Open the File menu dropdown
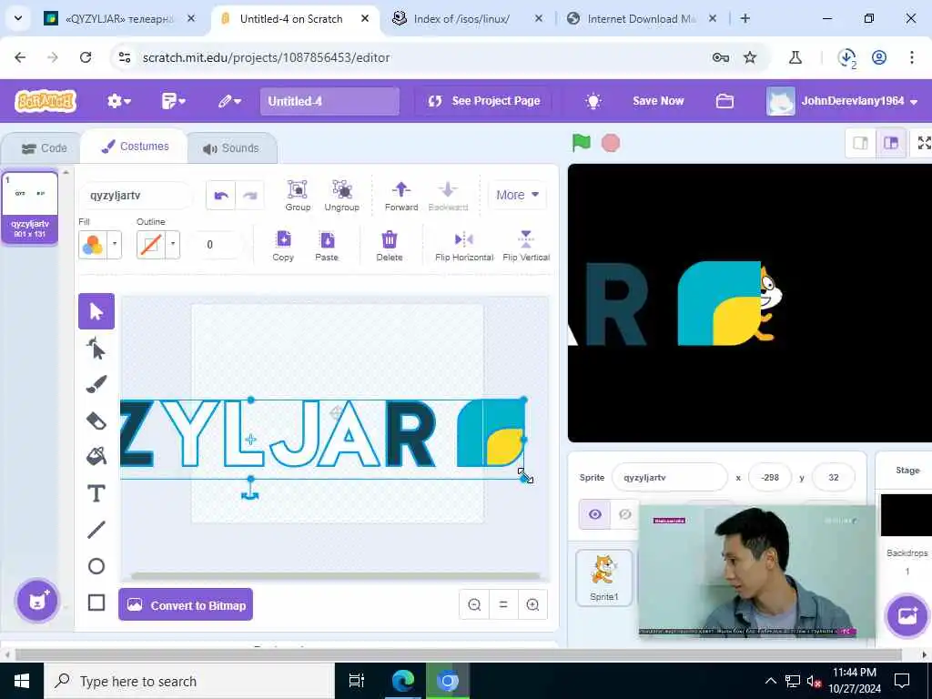932x699 pixels. [174, 101]
